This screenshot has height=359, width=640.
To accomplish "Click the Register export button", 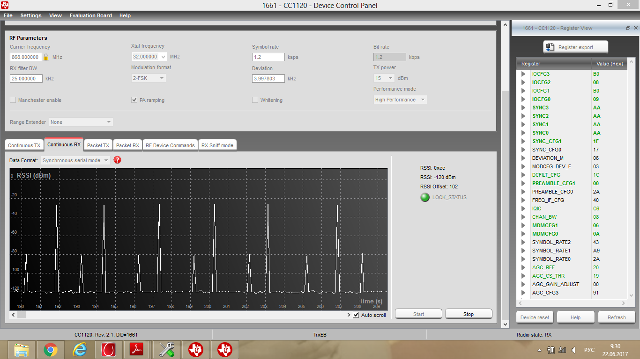I will [575, 47].
